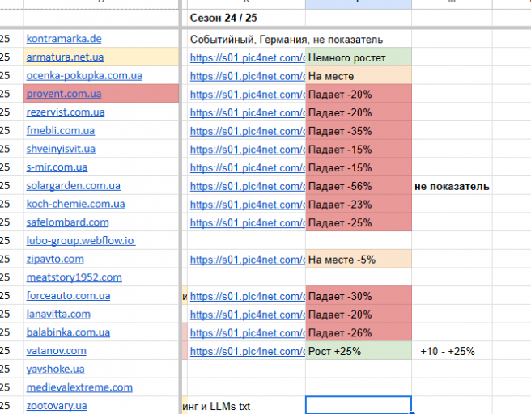The height and width of the screenshot is (414, 531).
Task: Open the provent.com.ua link
Action: coord(64,94)
